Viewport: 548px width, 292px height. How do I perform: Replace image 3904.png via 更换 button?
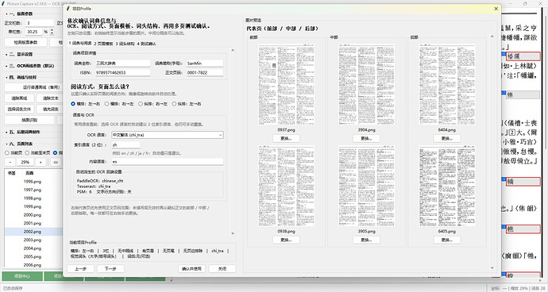(x=366, y=138)
